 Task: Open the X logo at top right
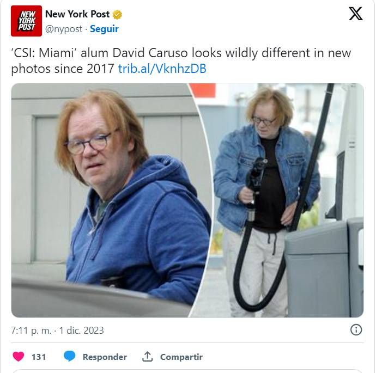tap(356, 14)
